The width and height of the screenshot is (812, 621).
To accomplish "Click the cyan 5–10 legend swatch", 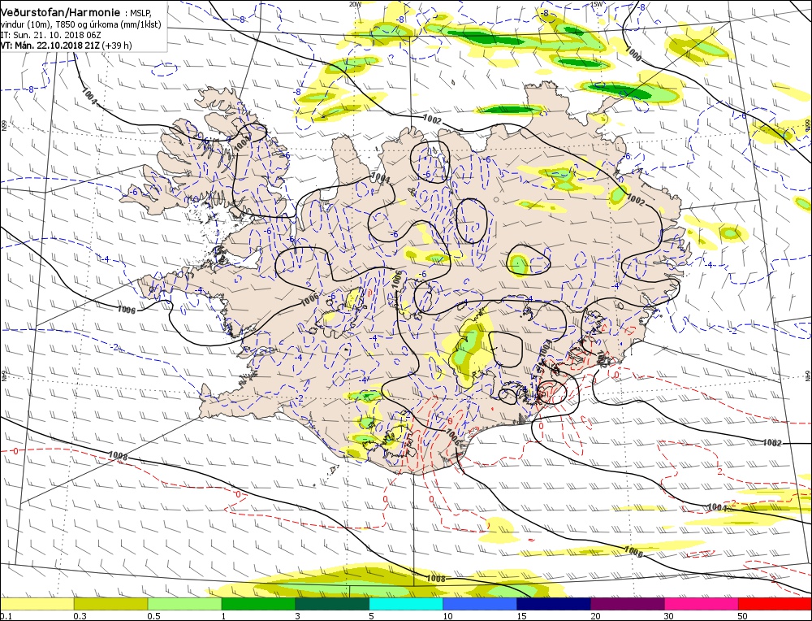I will coord(406,604).
